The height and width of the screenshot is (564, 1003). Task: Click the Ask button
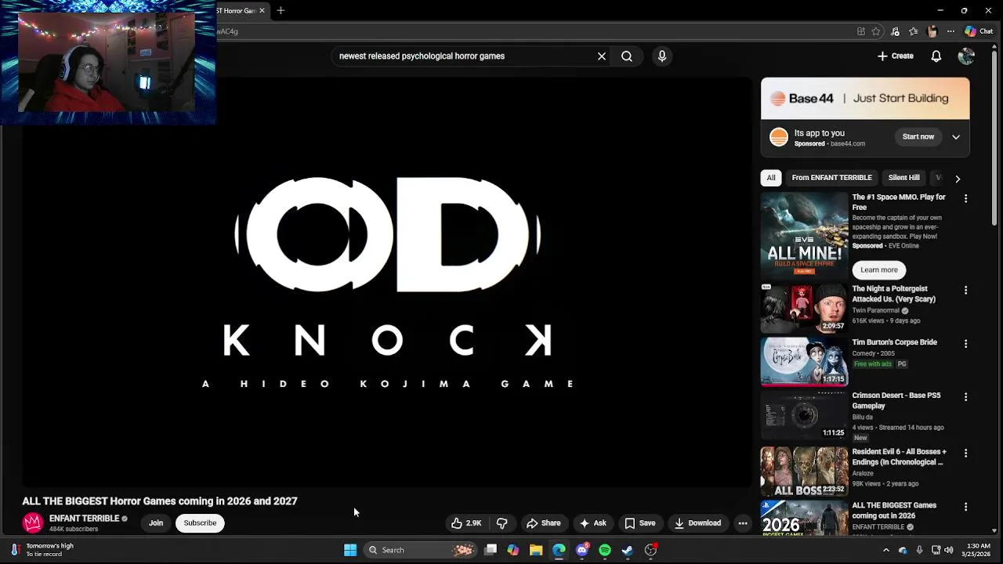pos(592,523)
